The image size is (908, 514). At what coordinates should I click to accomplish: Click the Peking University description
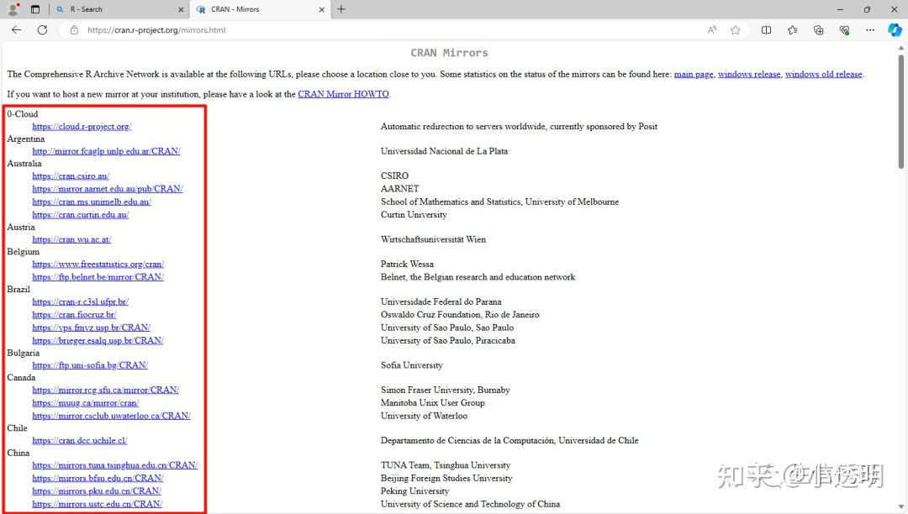[x=414, y=490]
